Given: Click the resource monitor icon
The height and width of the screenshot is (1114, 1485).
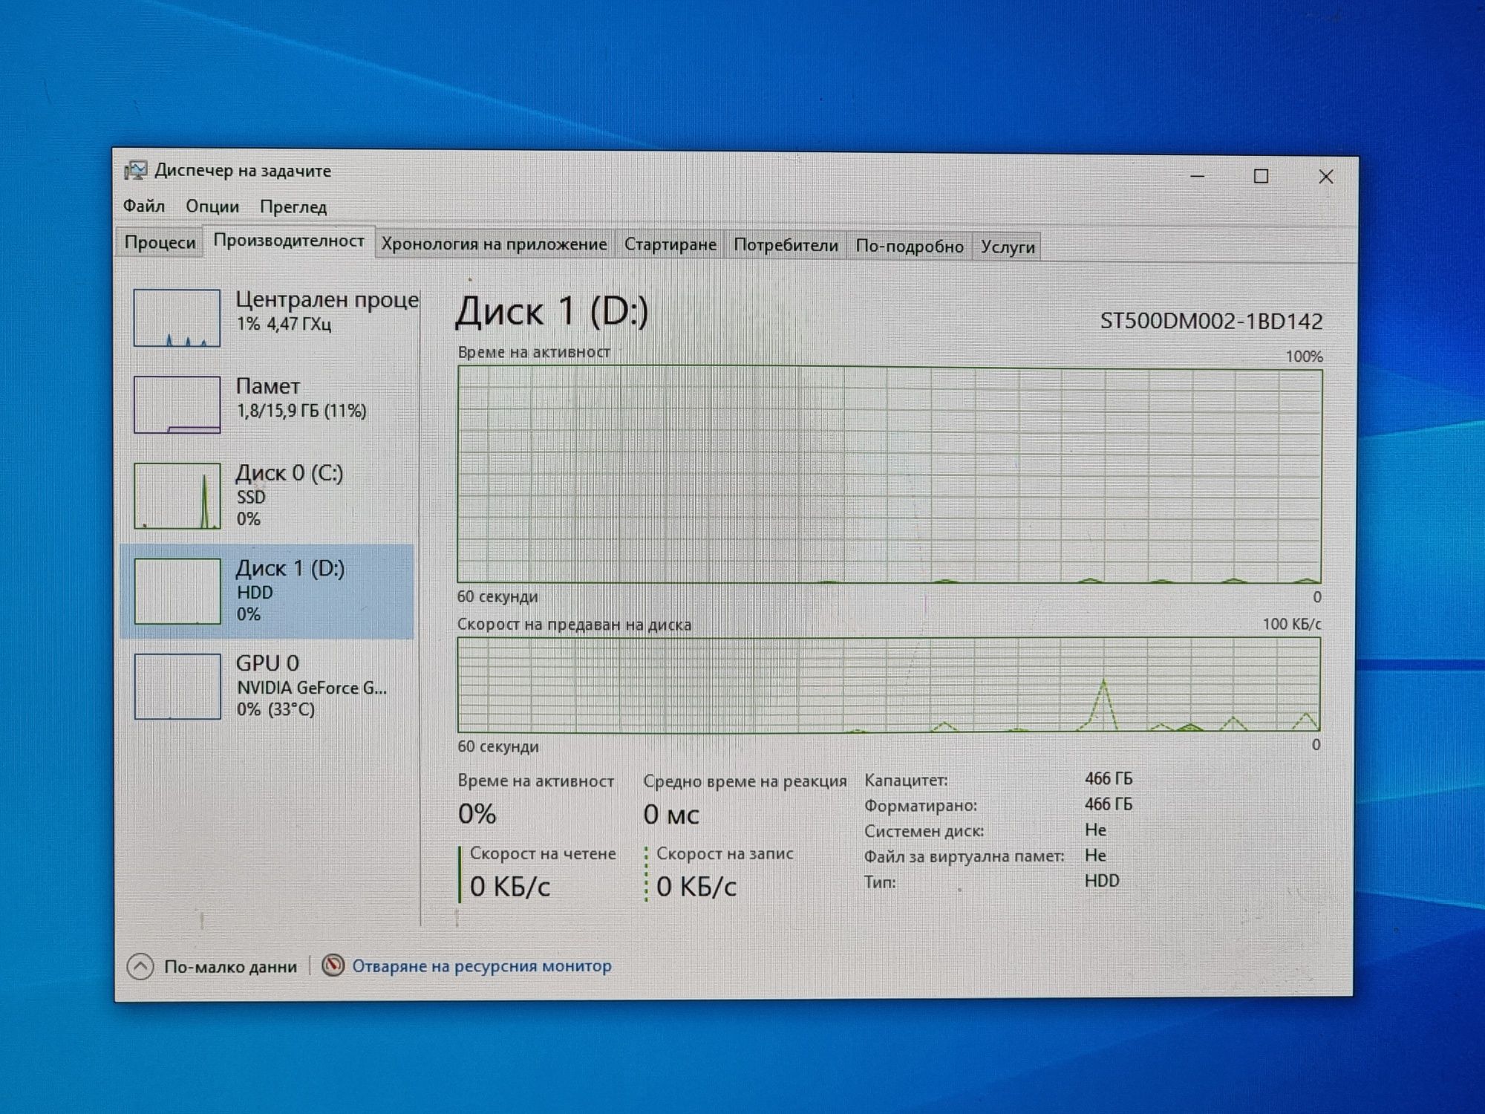Looking at the screenshot, I should [333, 965].
